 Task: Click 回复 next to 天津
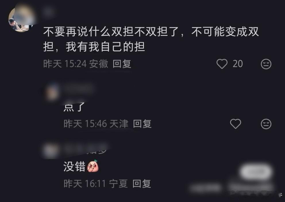(x=142, y=124)
